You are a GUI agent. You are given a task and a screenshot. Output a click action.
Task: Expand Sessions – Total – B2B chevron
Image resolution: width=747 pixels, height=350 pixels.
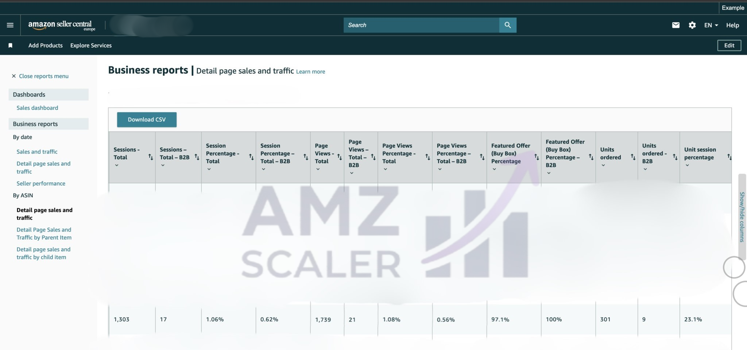tap(163, 166)
